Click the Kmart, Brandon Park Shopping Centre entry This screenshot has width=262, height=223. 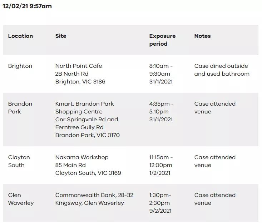click(x=87, y=120)
